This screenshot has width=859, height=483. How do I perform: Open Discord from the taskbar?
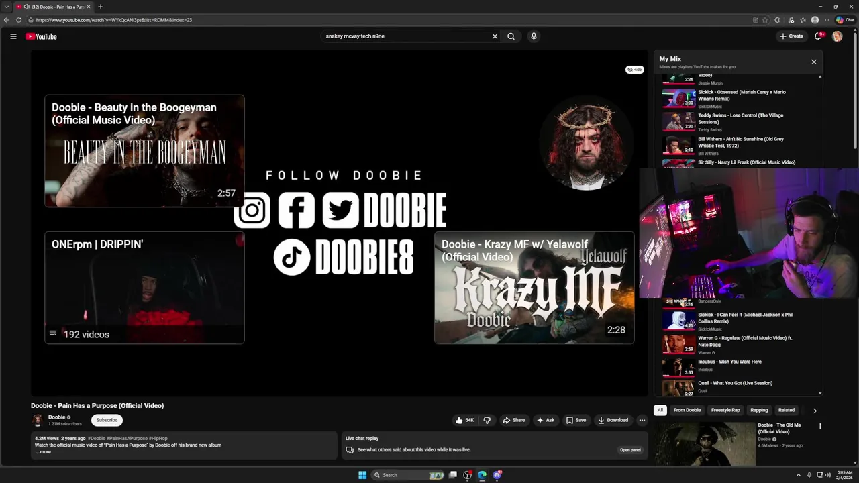(x=497, y=475)
